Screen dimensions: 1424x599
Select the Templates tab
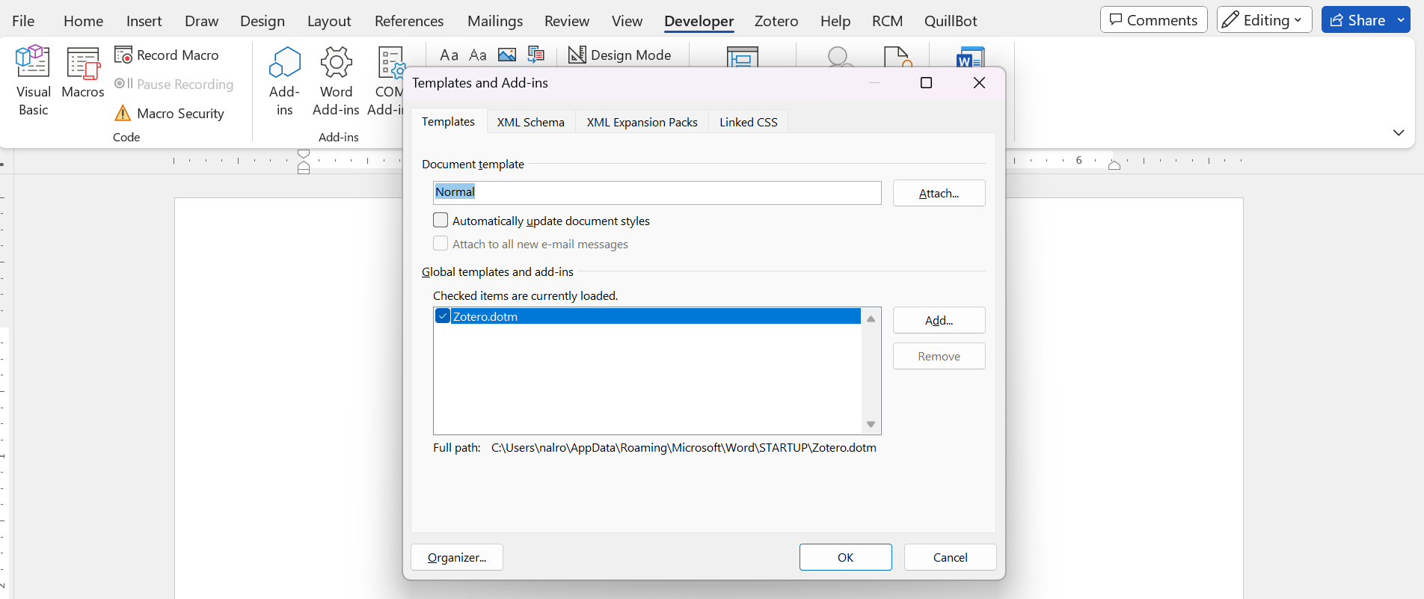pos(448,121)
